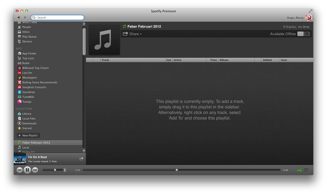The width and height of the screenshot is (327, 194).
Task: Sort playlist by Artist column header
Action: pyautogui.click(x=189, y=60)
